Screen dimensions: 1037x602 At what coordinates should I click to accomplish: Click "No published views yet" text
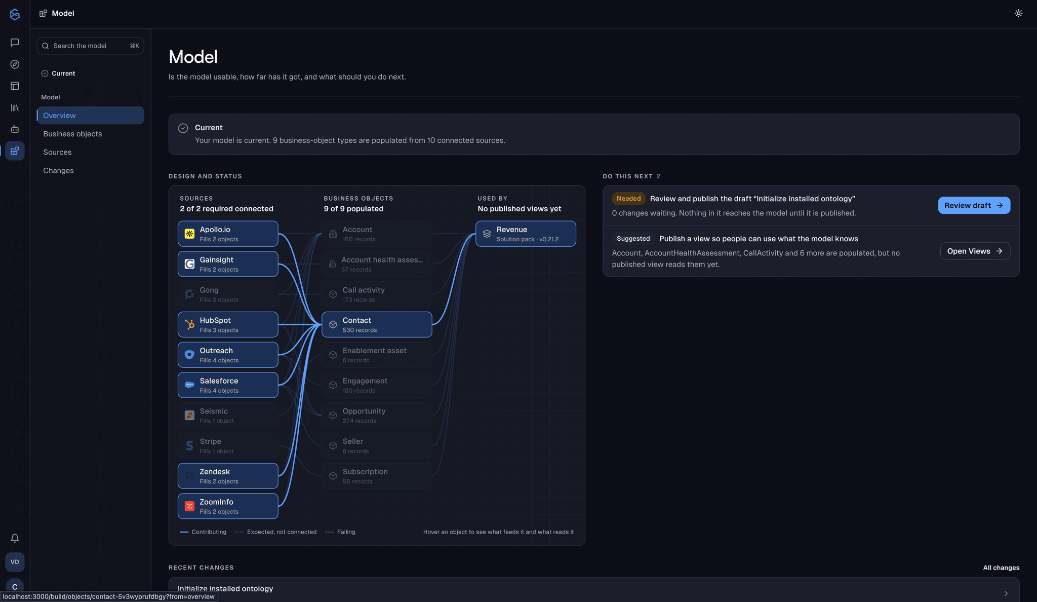[x=519, y=209]
